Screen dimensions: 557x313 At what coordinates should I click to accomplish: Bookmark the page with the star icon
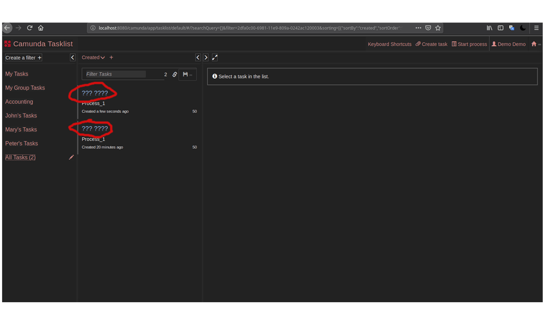(438, 28)
